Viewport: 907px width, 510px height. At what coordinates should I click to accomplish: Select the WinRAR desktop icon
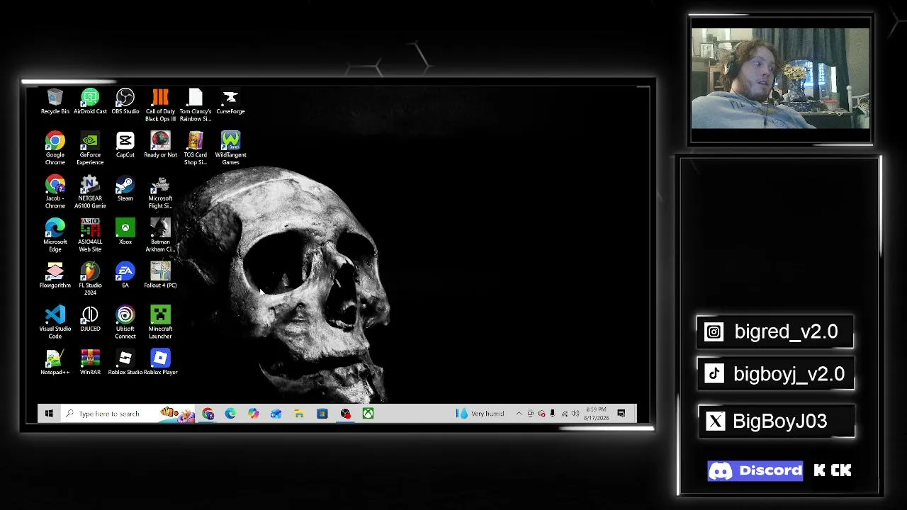pyautogui.click(x=90, y=362)
